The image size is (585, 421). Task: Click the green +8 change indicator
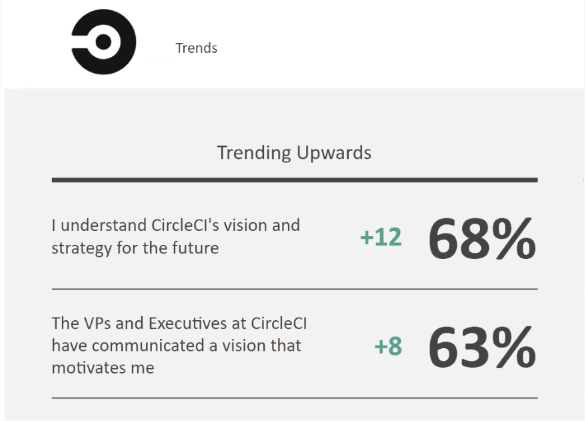pos(388,346)
